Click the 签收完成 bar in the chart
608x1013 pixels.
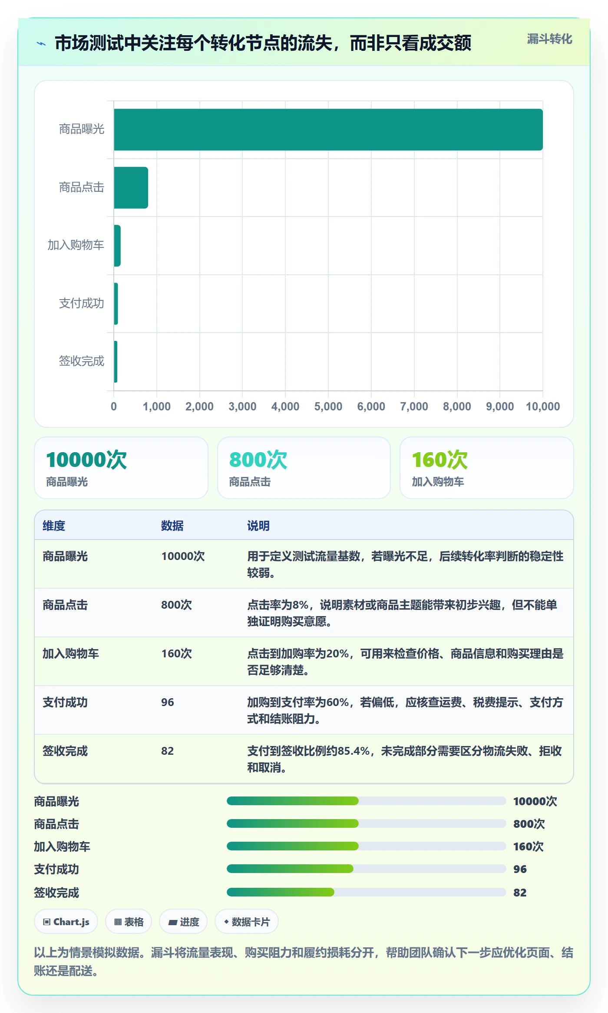pos(116,362)
